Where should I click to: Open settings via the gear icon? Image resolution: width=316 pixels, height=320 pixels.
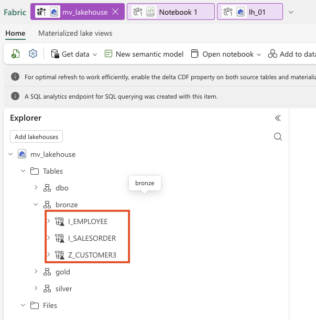(33, 54)
